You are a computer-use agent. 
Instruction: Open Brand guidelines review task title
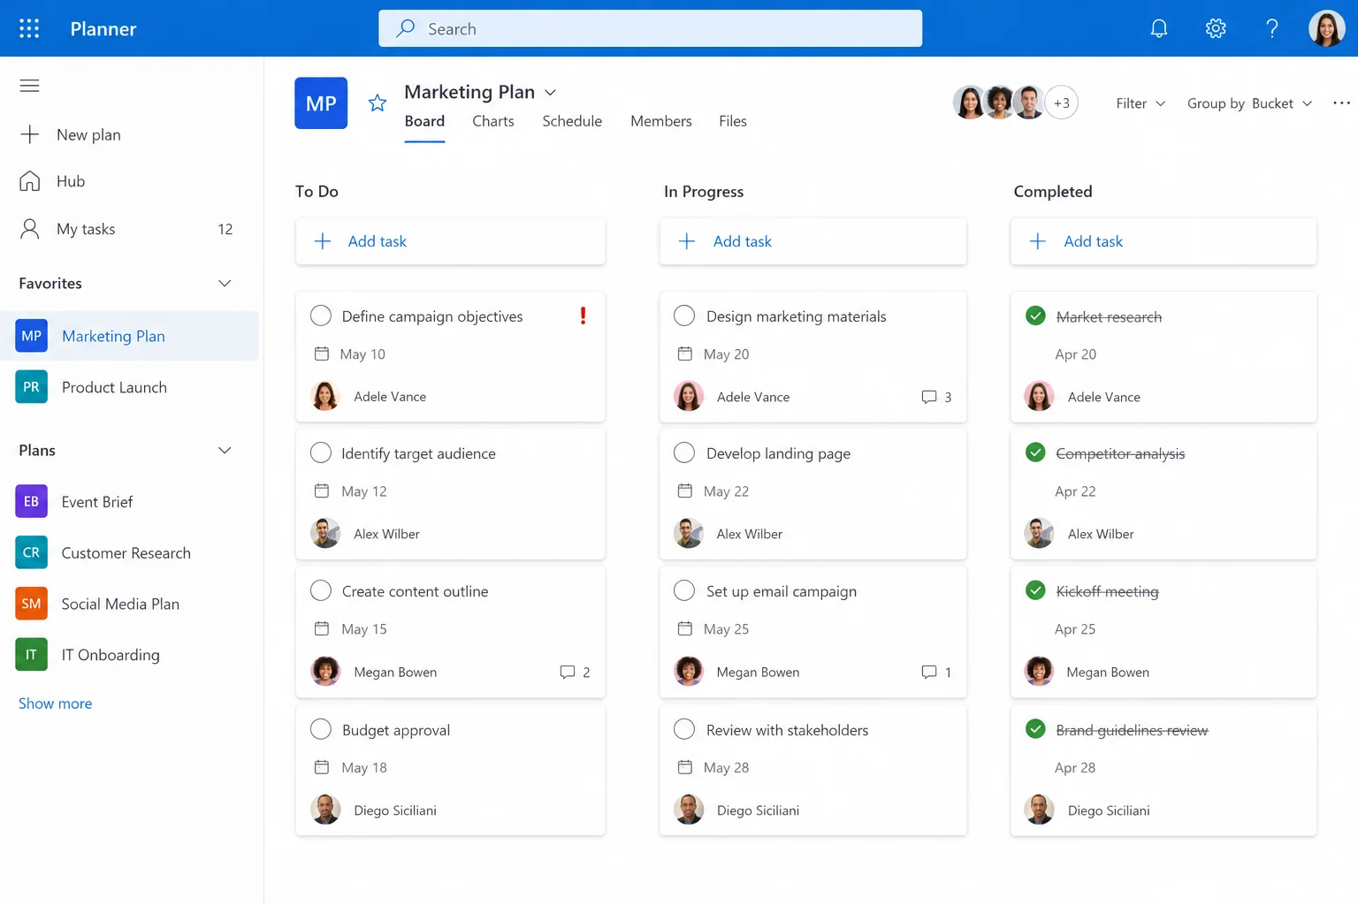pyautogui.click(x=1132, y=730)
